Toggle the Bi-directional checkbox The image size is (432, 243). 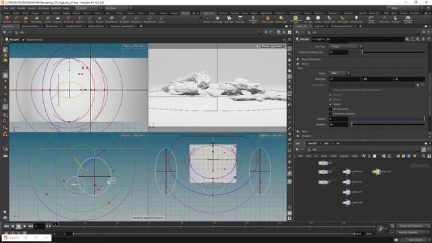point(330,109)
